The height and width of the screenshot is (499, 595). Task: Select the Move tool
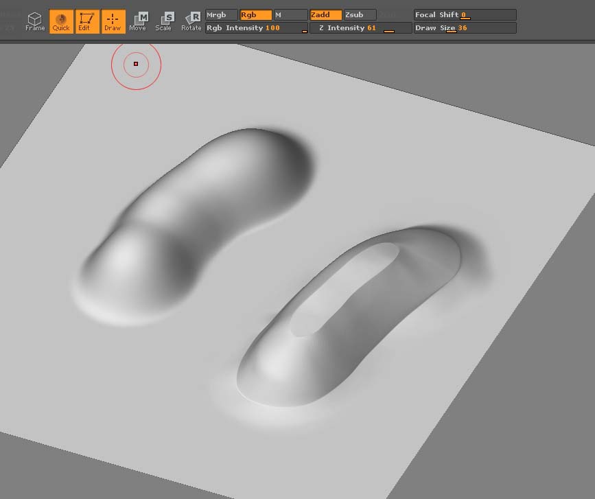pyautogui.click(x=139, y=22)
